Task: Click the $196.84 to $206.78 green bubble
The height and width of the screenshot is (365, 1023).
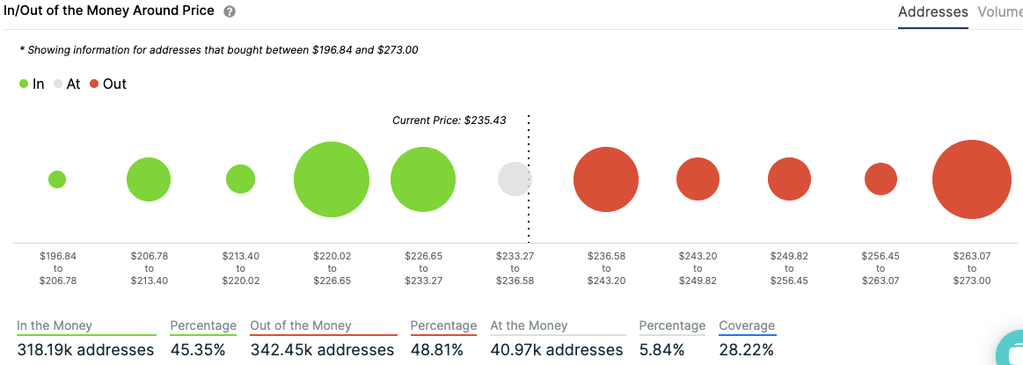Action: 57,179
